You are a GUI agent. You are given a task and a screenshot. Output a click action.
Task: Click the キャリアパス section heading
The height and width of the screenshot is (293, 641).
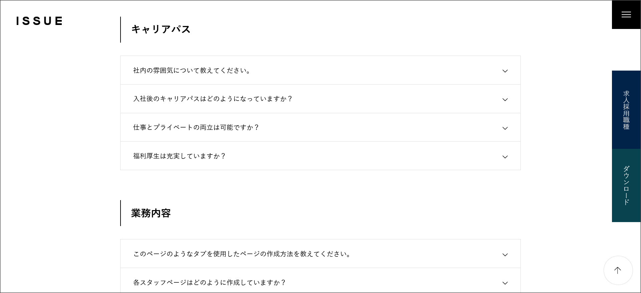161,29
